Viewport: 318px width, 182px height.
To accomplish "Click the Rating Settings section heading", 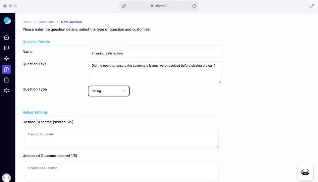I will [x=35, y=112].
